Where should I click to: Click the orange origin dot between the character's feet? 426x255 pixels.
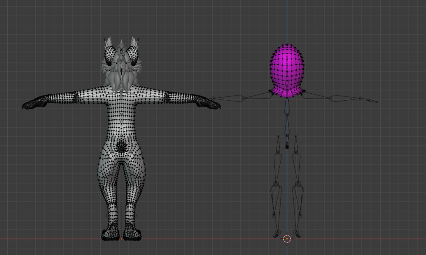[x=122, y=239]
